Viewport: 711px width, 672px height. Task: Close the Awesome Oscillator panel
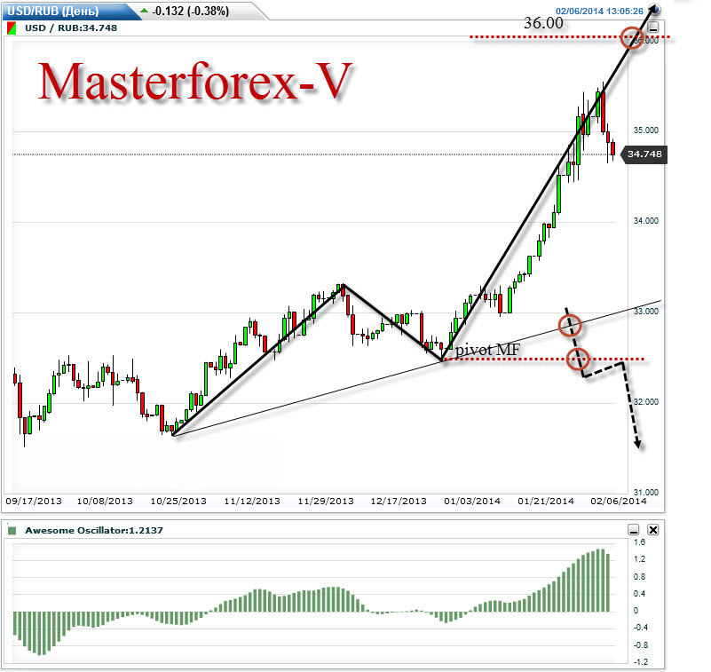[652, 530]
